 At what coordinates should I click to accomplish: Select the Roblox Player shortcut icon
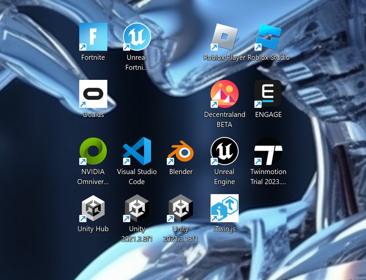[x=225, y=37]
